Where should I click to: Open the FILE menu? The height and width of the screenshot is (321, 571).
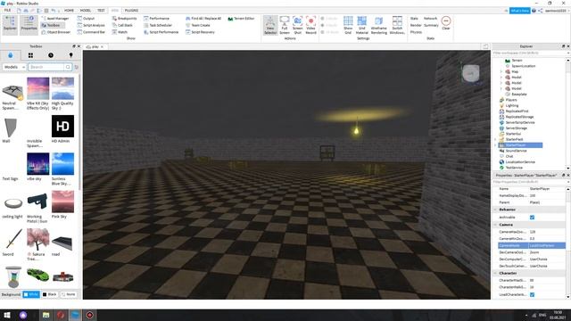coord(7,10)
